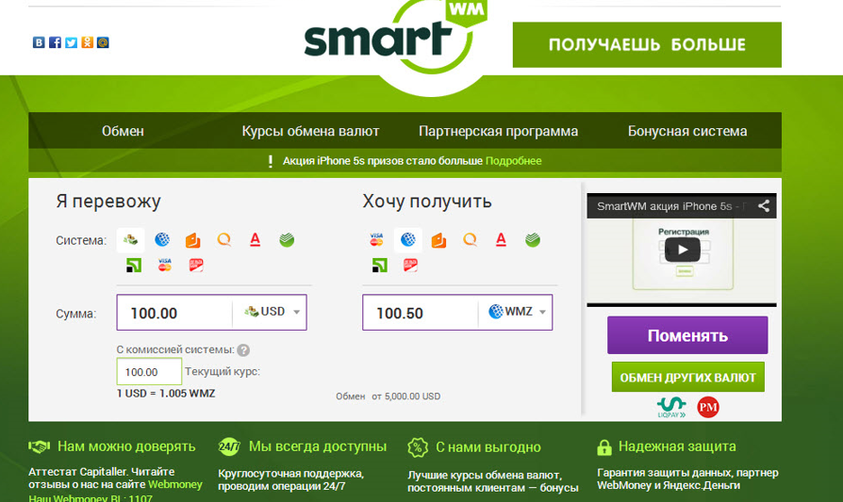Image resolution: width=843 pixels, height=502 pixels.
Task: Expand the USD currency dropdown
Action: click(270, 312)
